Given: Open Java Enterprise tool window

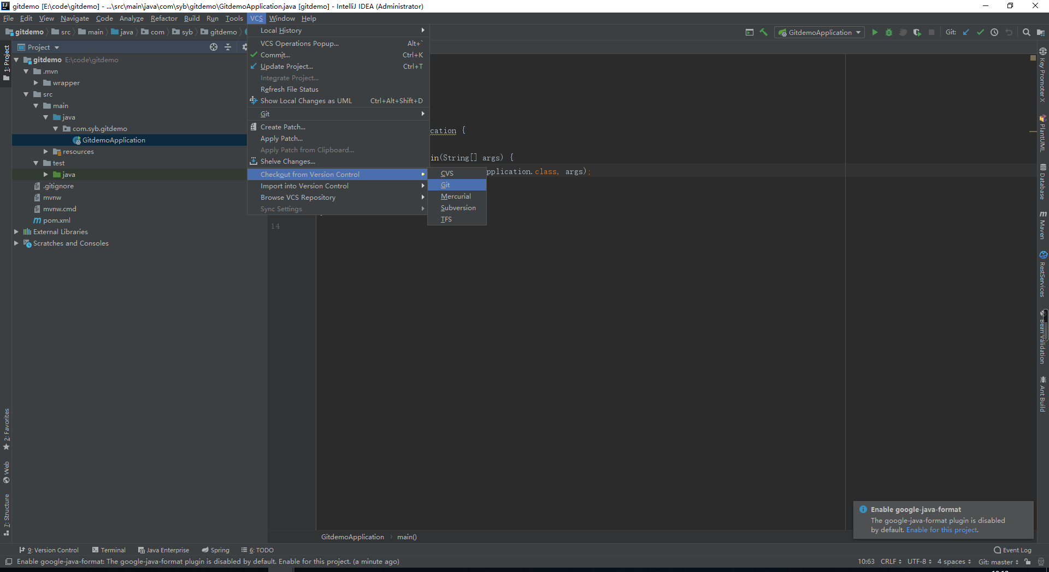Looking at the screenshot, I should coord(163,550).
